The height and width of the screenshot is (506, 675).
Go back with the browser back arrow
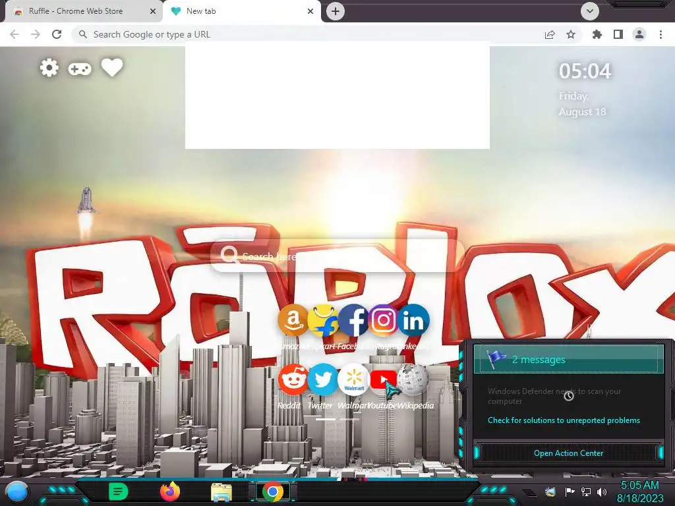coord(15,34)
